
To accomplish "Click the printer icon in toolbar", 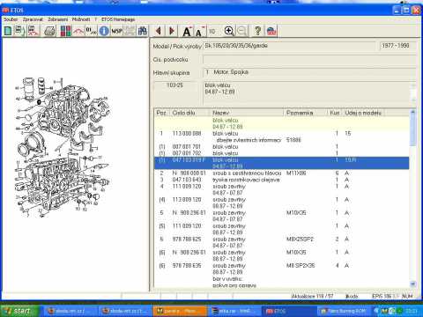I will [49, 31].
